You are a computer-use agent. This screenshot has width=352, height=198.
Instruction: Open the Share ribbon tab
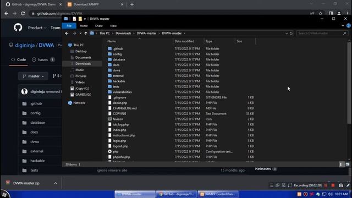(x=99, y=26)
